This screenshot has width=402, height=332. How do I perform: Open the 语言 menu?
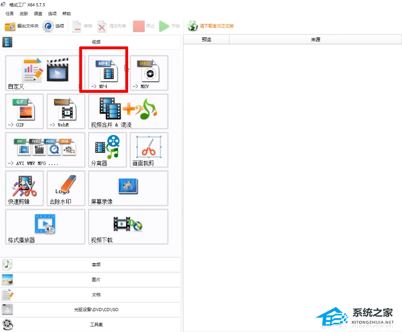coord(38,13)
